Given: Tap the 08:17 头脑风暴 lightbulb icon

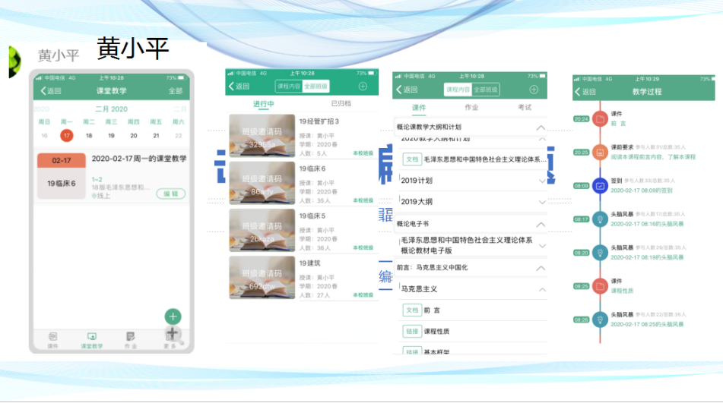Looking at the screenshot, I should 600,219.
